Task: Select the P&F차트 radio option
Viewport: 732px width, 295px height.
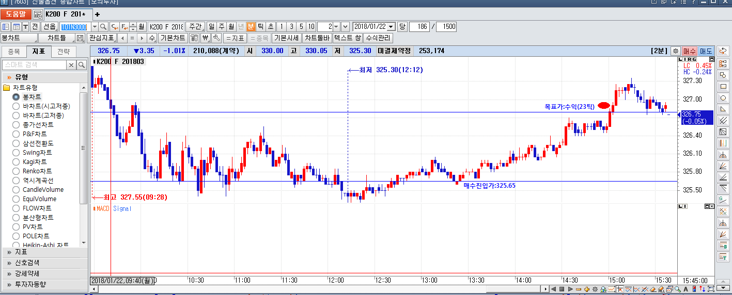Action: point(16,134)
